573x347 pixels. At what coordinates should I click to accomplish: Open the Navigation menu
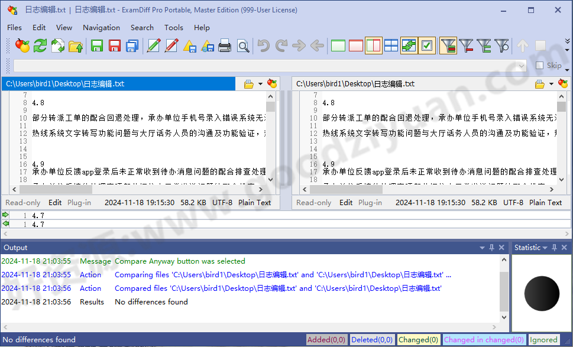[101, 27]
